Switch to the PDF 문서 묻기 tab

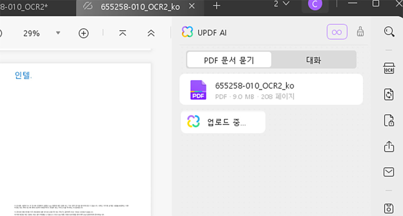coord(229,60)
